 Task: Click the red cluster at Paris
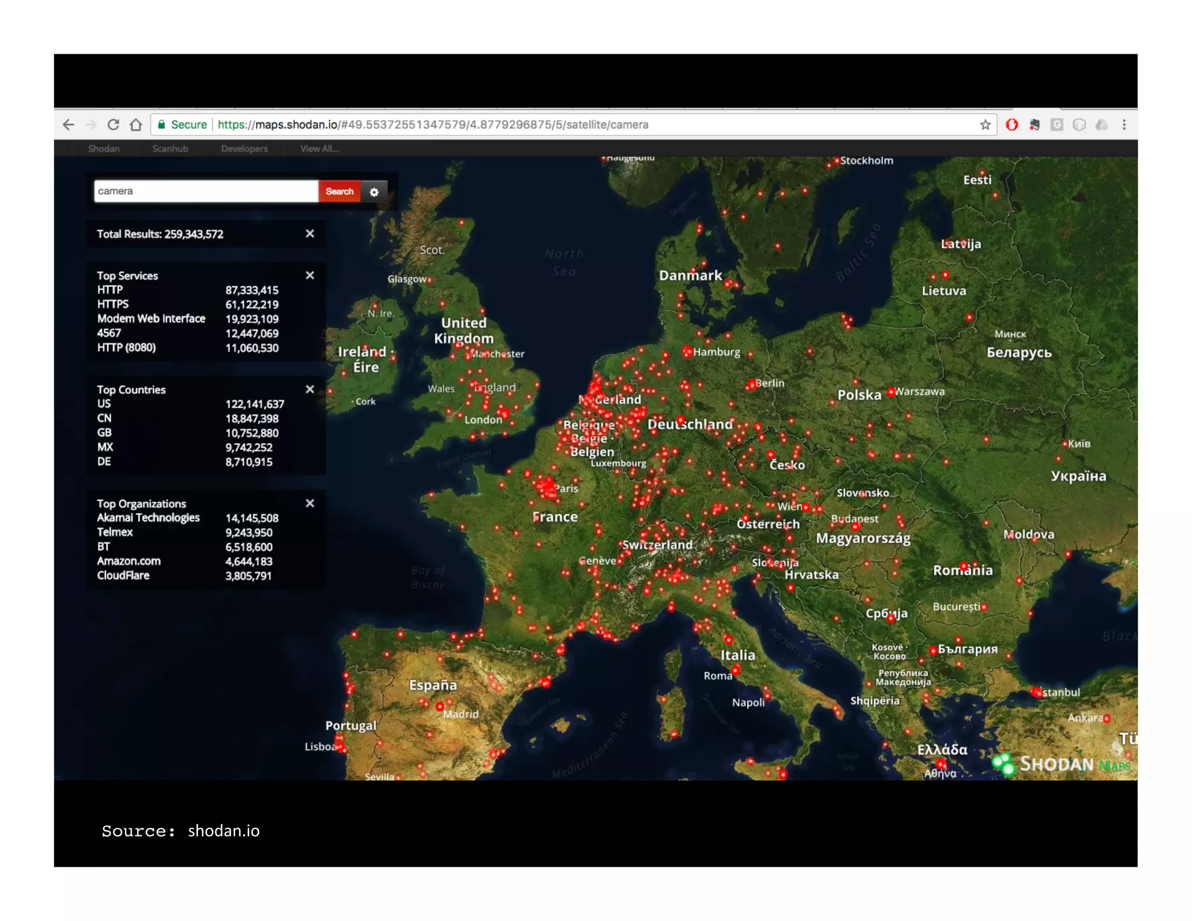click(x=546, y=487)
